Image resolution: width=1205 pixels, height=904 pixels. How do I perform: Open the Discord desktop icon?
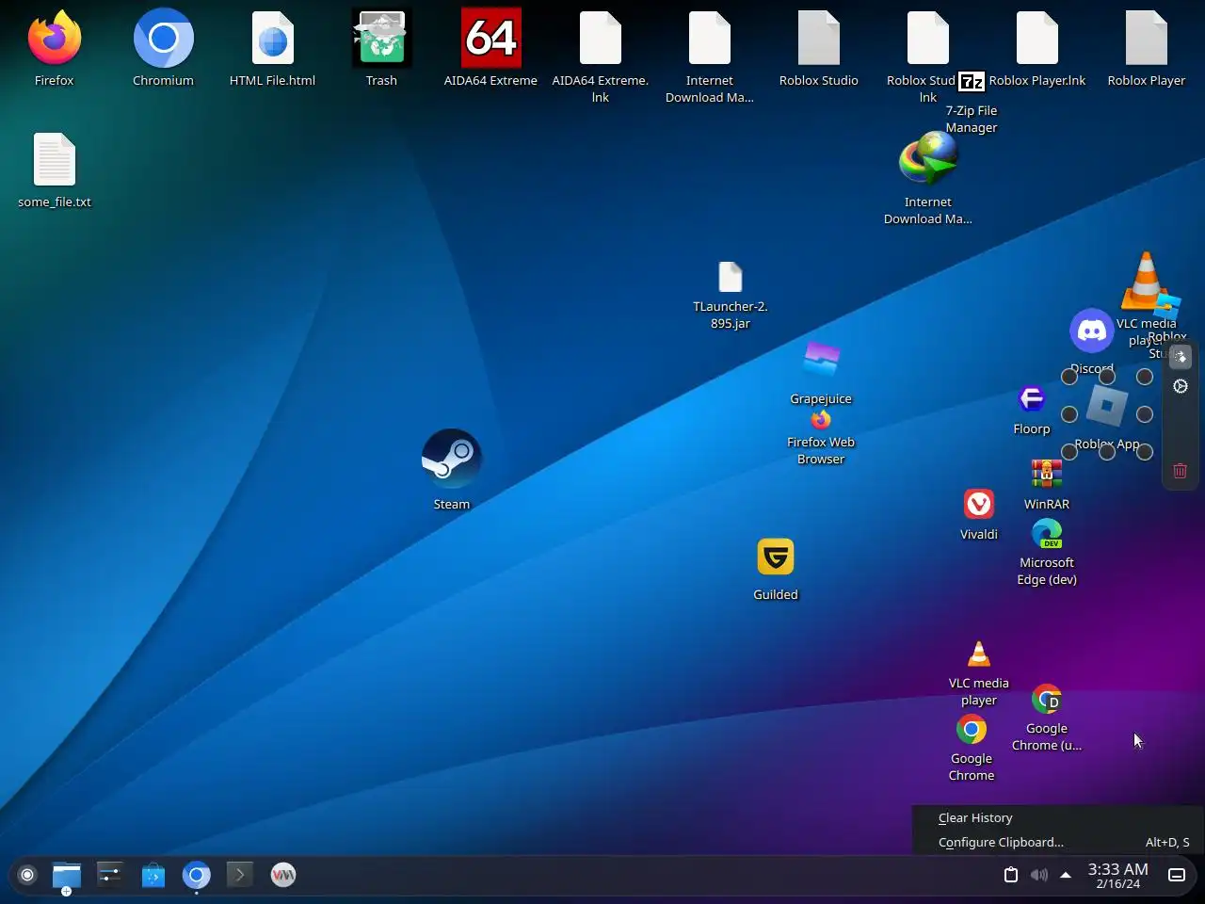(x=1092, y=331)
